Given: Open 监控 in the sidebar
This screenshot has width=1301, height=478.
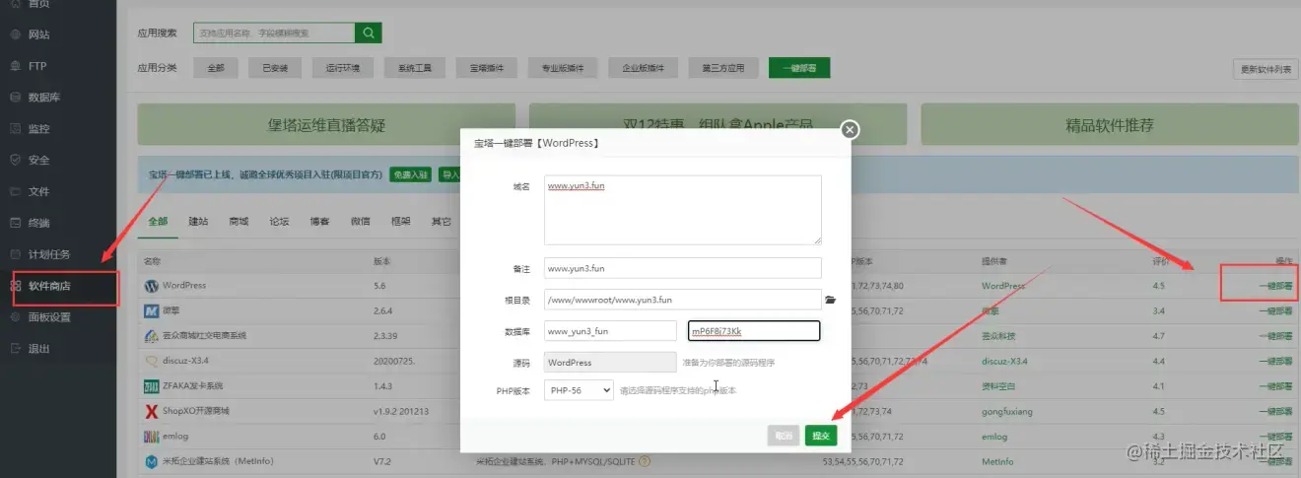Looking at the screenshot, I should [39, 129].
